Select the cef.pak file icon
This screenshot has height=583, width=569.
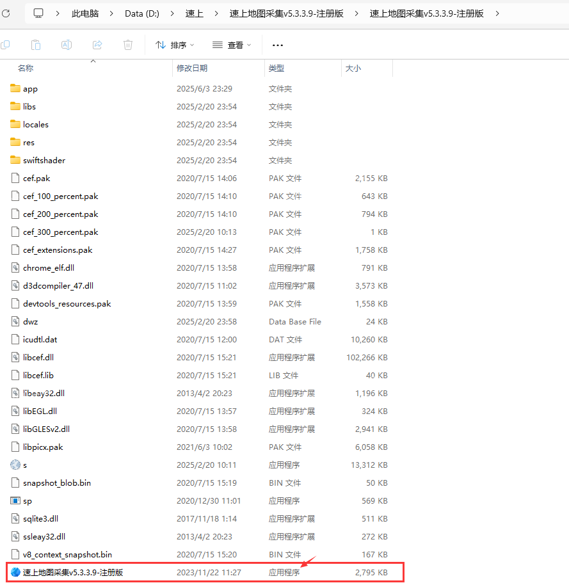tap(15, 178)
